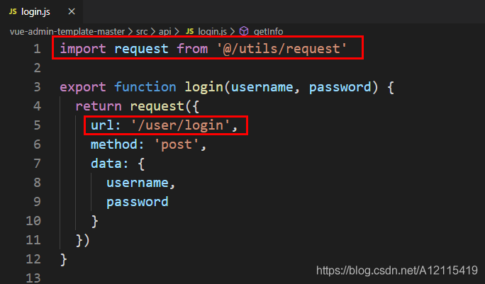485x284 pixels.
Task: Click the JS icon on login.js tab
Action: pos(13,12)
